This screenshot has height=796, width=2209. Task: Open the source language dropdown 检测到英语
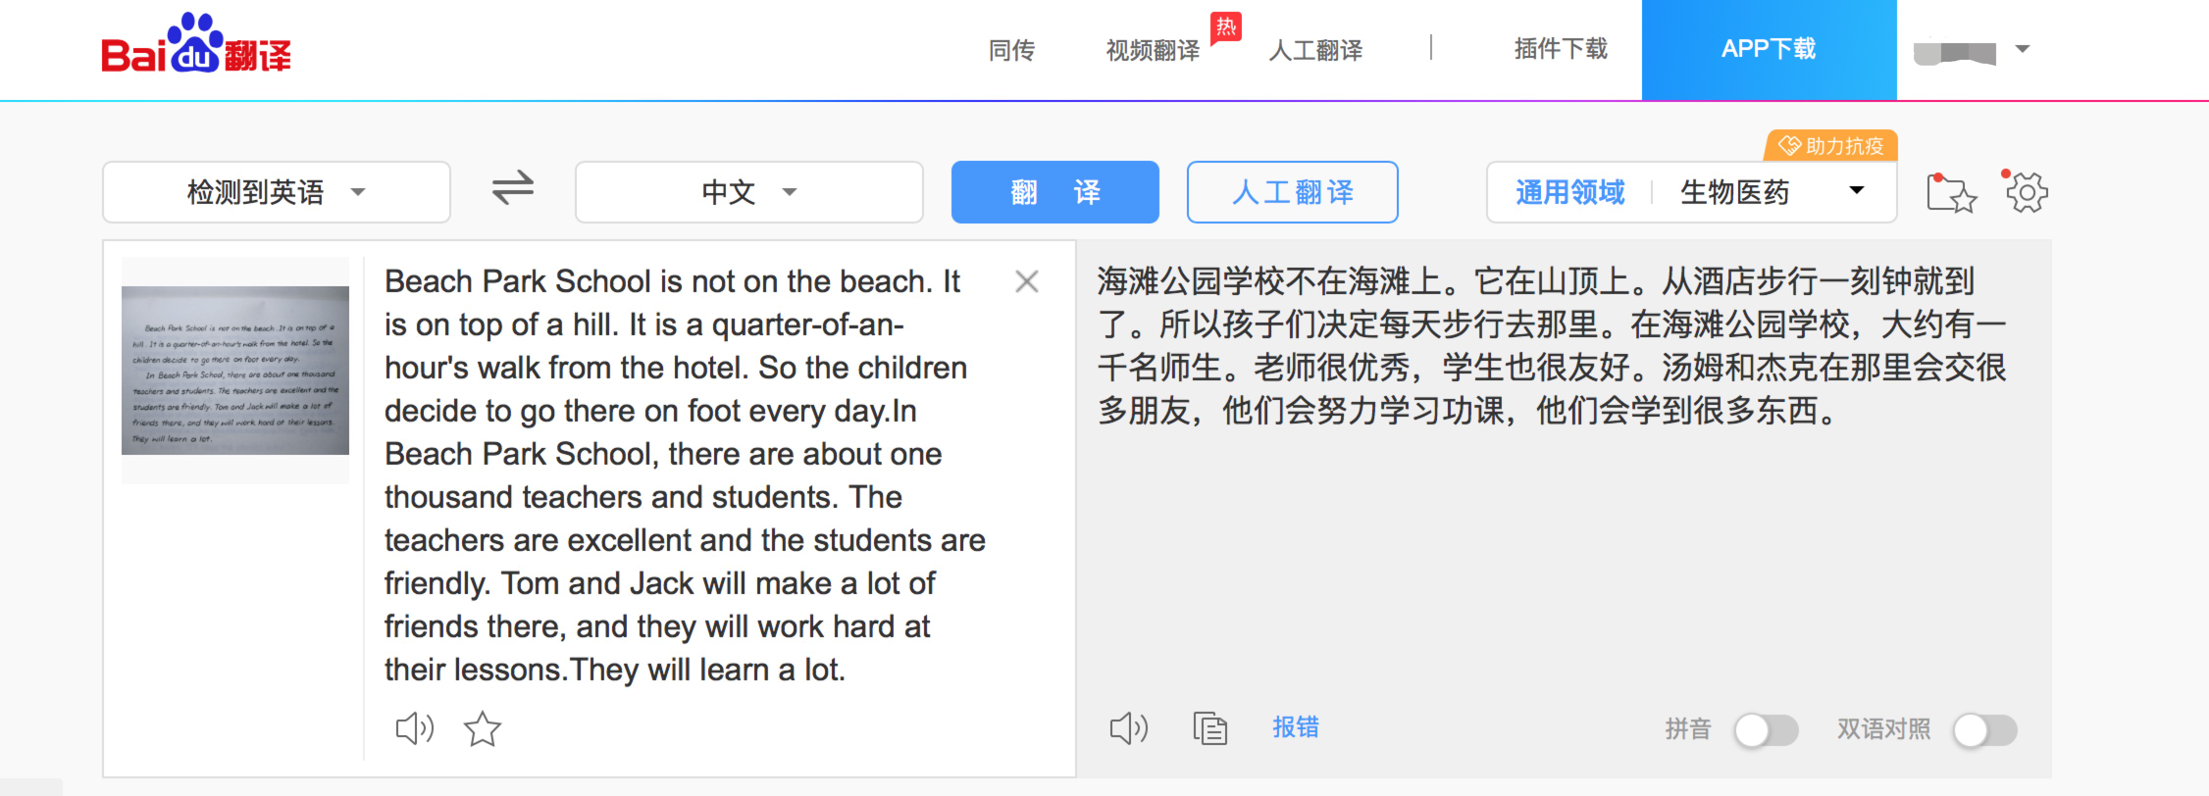click(277, 192)
